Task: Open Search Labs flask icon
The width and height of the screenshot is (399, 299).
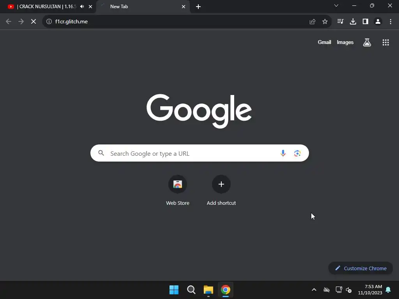Action: (x=367, y=42)
